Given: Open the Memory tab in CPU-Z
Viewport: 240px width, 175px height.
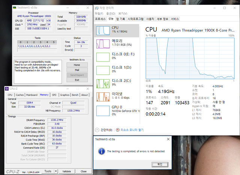Looking at the screenshot, I should point(44,95).
